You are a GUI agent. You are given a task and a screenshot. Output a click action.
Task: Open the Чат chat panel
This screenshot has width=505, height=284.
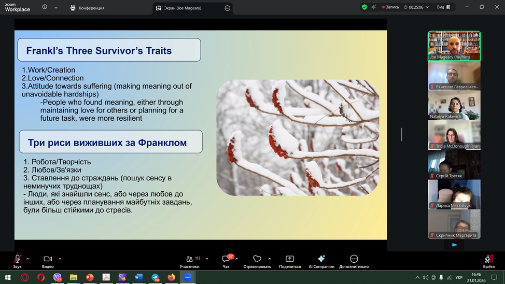(x=226, y=259)
